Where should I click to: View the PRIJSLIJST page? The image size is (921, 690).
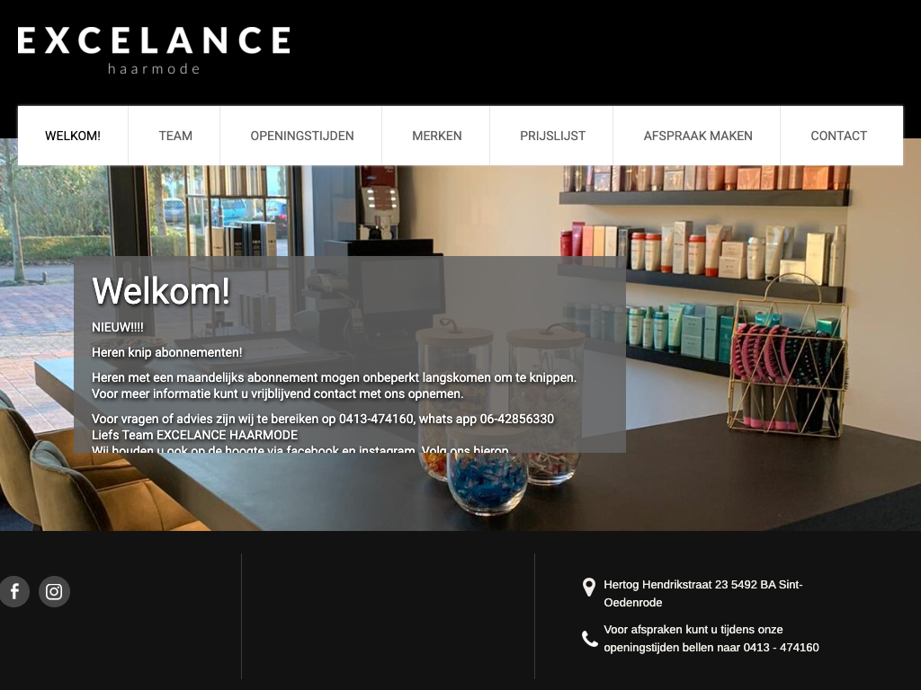coord(552,137)
